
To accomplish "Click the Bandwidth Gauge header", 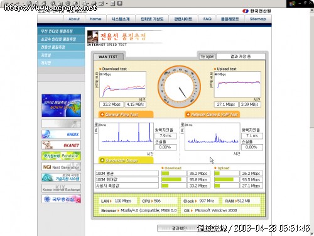I will 126,160.
